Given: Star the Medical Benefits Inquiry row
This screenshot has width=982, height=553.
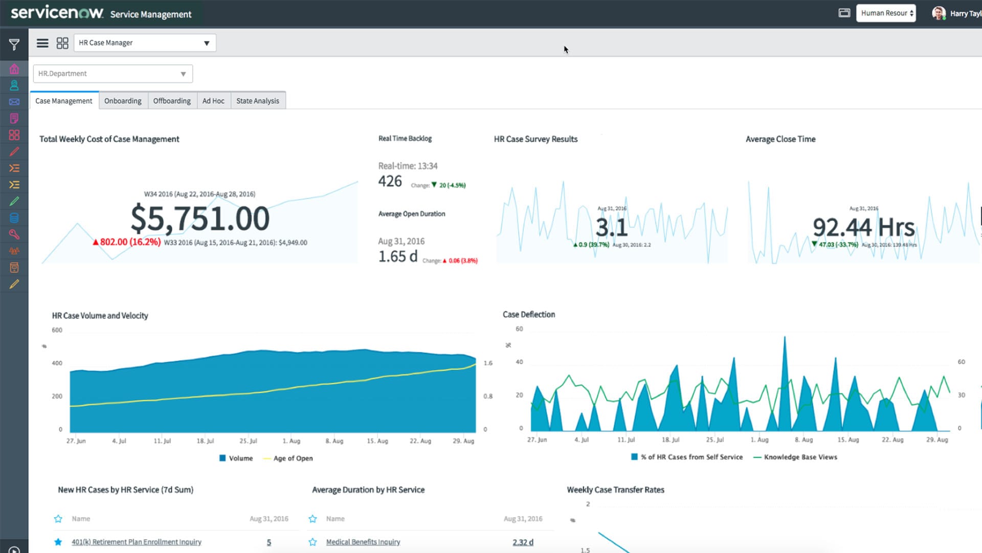Looking at the screenshot, I should (x=312, y=542).
